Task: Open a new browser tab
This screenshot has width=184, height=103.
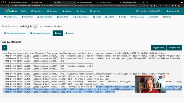Action: click(147, 2)
